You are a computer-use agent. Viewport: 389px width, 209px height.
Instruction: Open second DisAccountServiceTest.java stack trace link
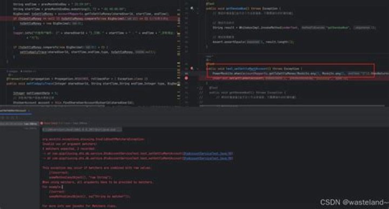(x=208, y=158)
